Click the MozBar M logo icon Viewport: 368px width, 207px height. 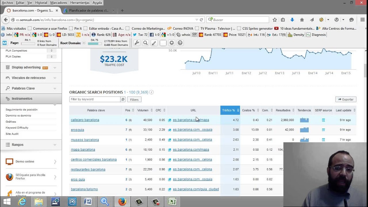[5, 43]
